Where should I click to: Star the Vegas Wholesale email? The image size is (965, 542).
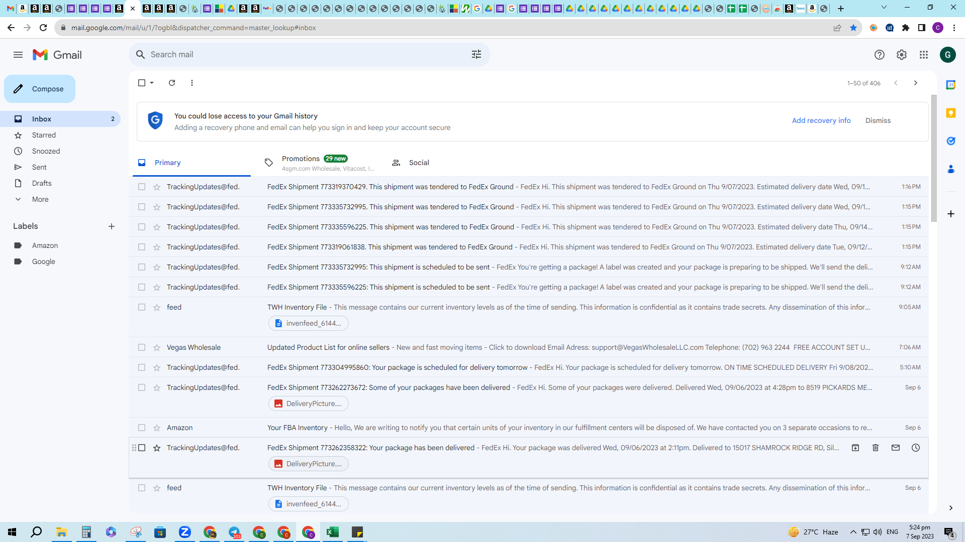(x=157, y=347)
